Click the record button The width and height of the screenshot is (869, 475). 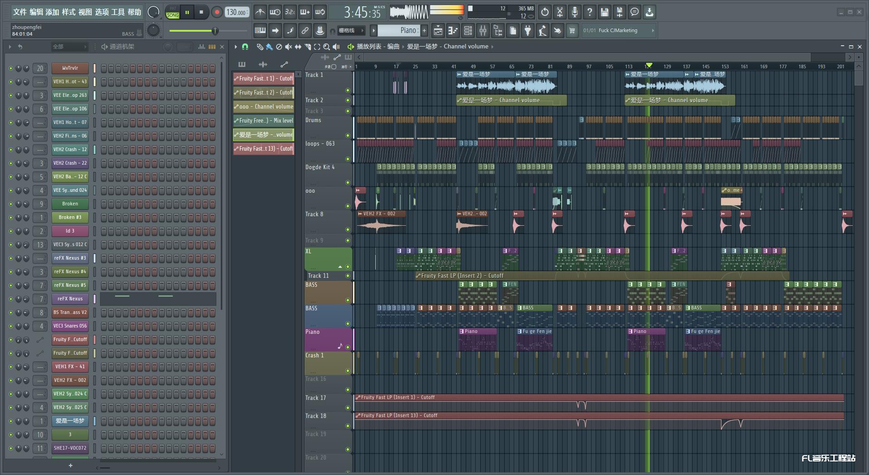[x=217, y=12]
